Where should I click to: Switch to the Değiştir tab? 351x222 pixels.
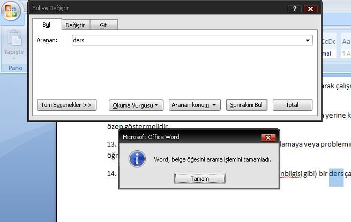coord(75,25)
